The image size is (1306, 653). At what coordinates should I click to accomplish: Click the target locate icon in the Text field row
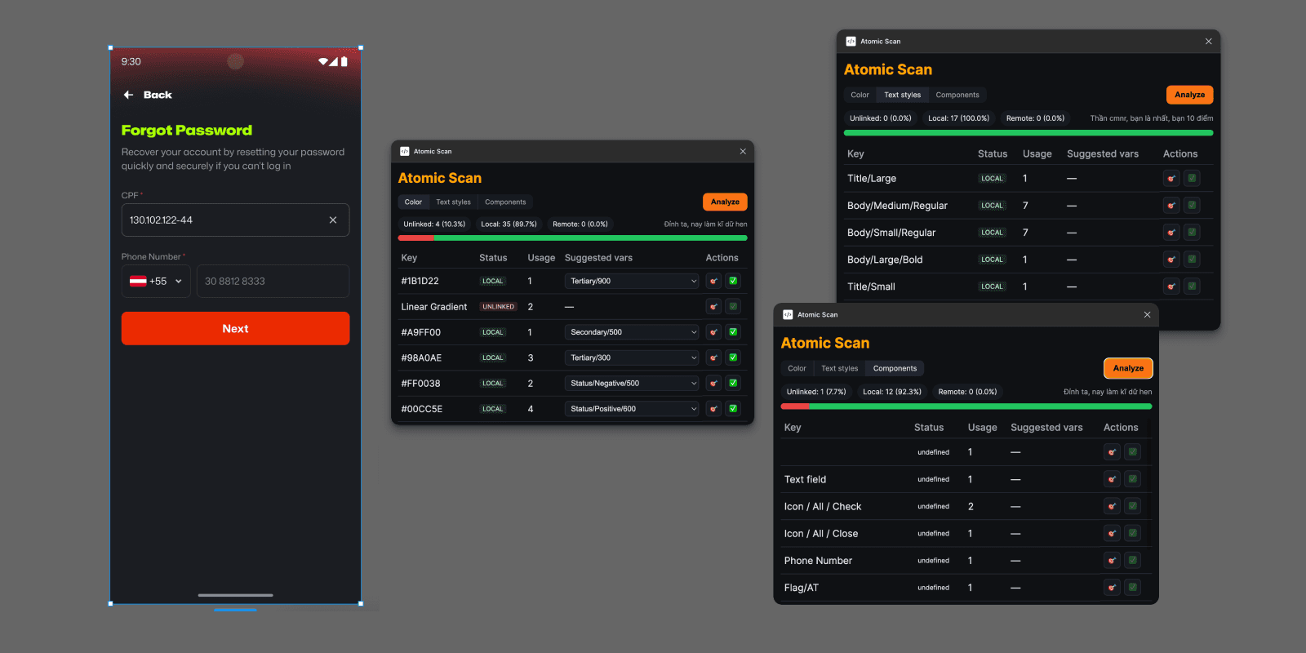point(1112,479)
